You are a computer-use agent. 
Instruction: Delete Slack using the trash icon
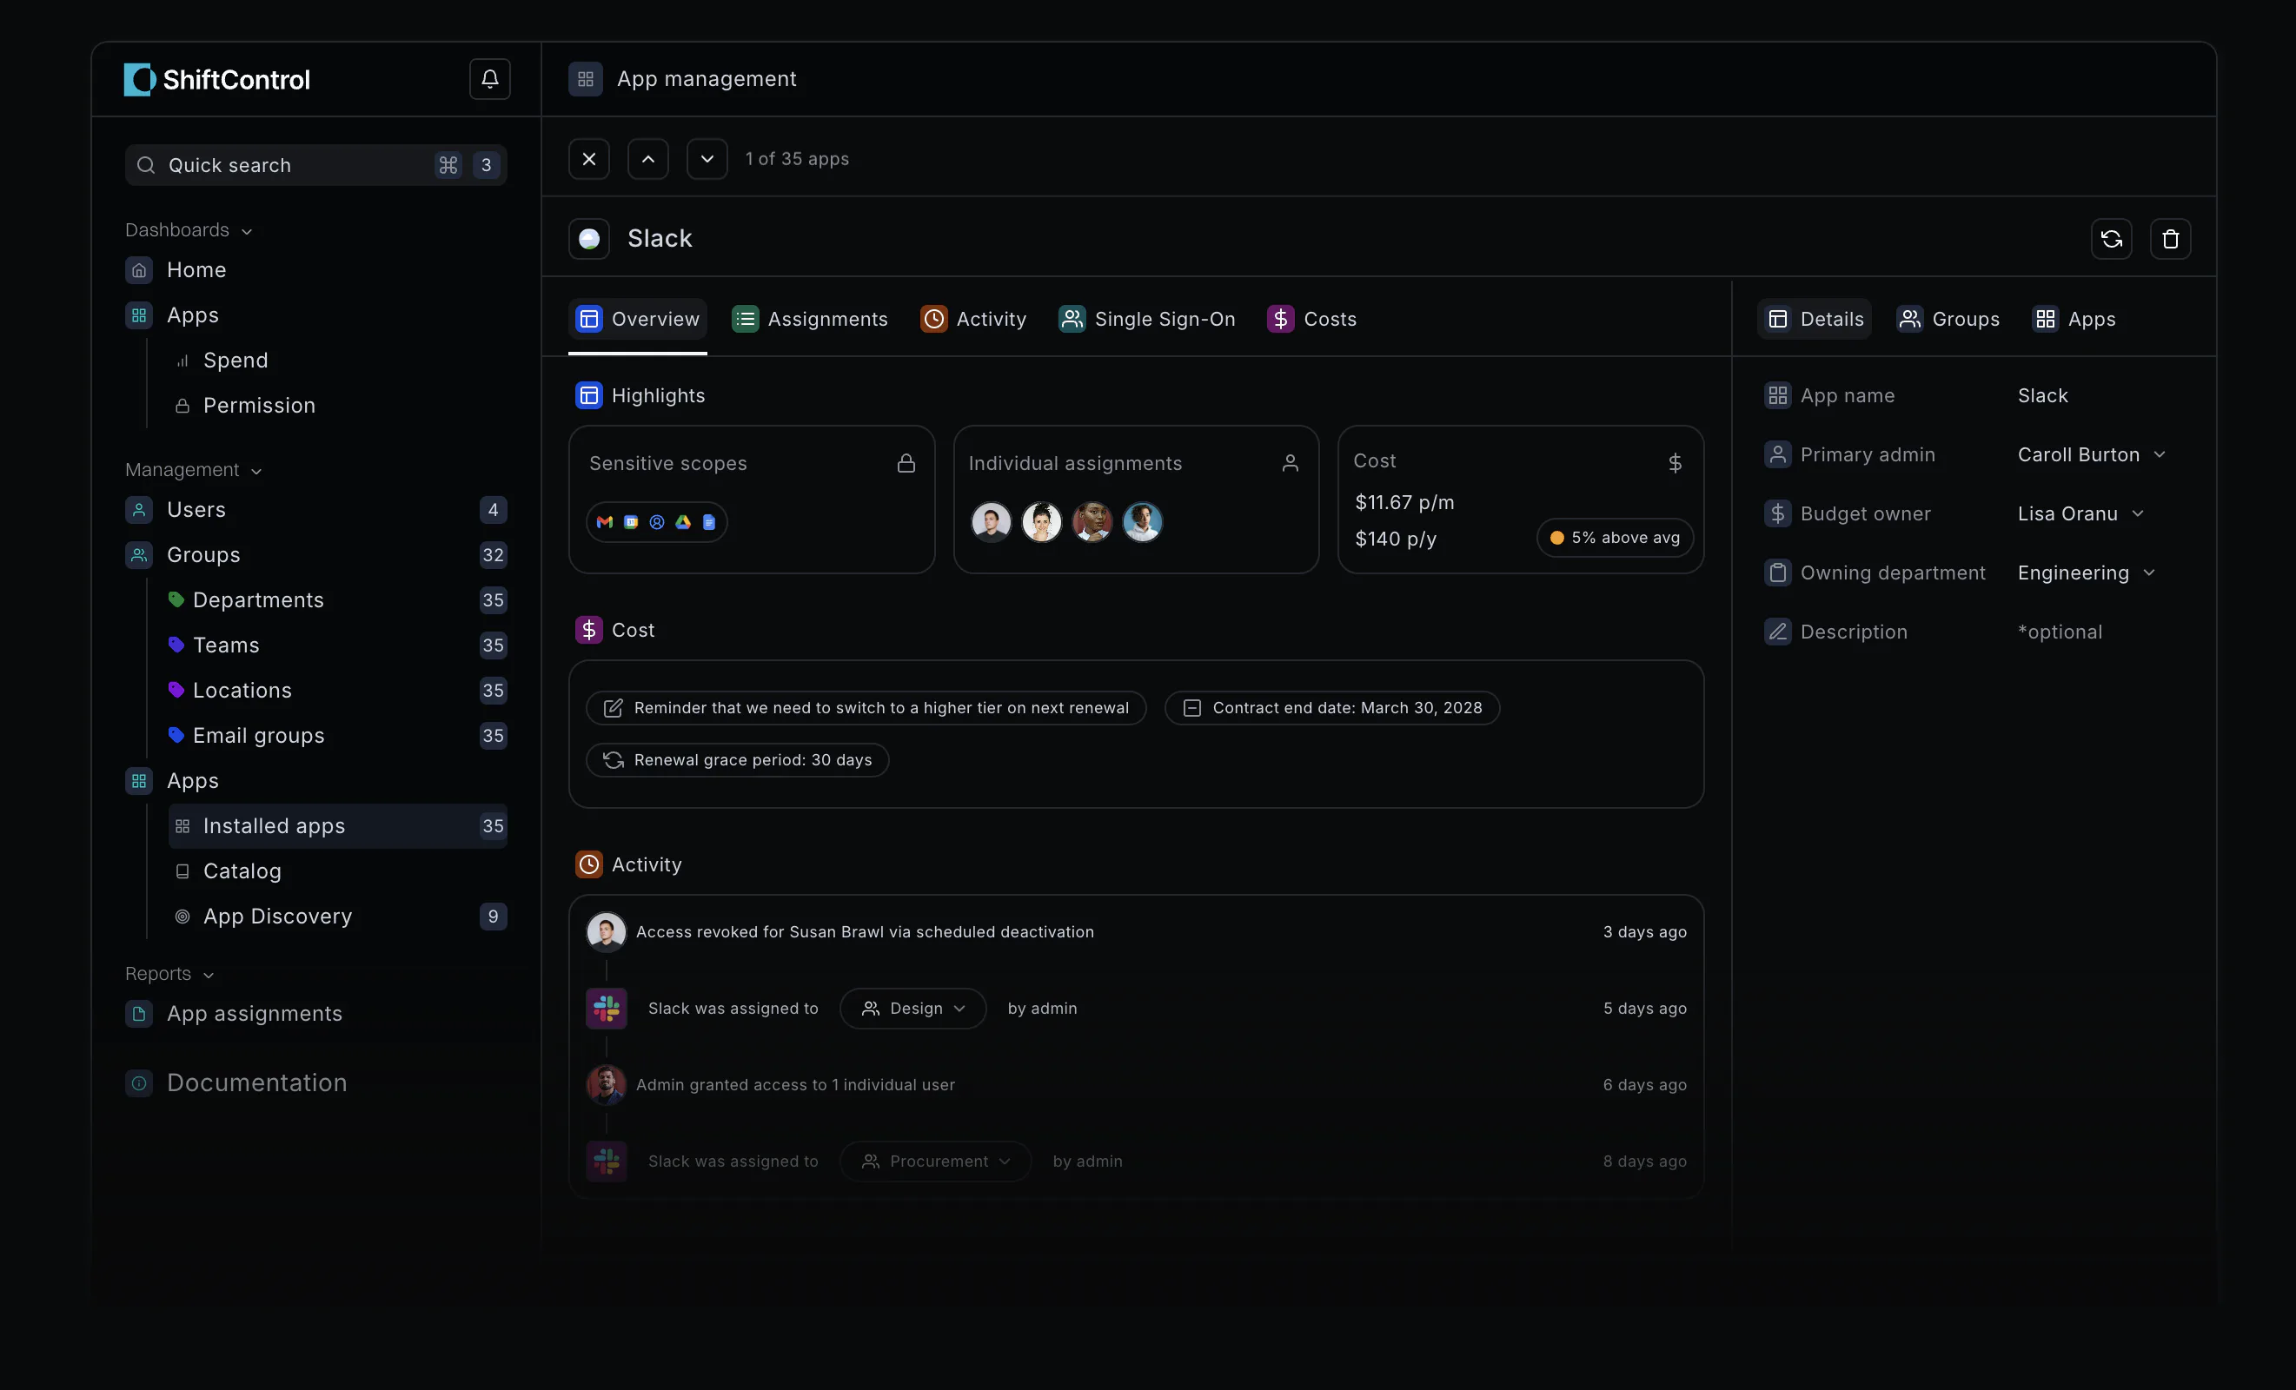(x=2170, y=240)
